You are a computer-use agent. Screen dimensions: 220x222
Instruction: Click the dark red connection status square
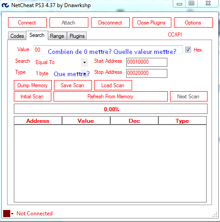[x=7, y=214]
